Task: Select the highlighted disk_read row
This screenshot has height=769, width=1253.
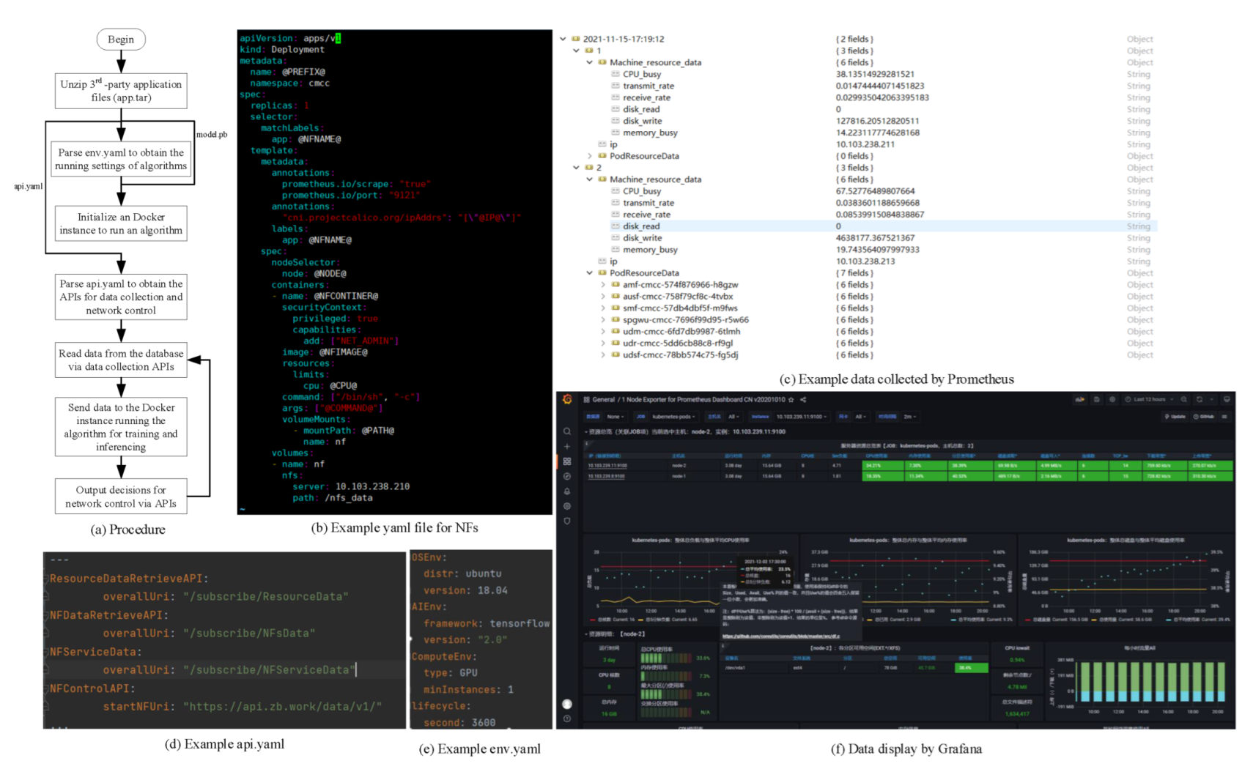Action: (641, 226)
